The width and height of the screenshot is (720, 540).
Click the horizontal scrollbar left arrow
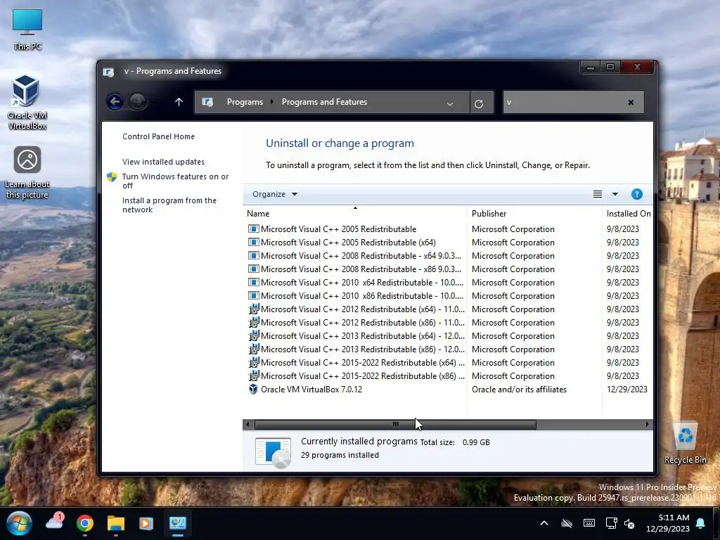click(247, 424)
